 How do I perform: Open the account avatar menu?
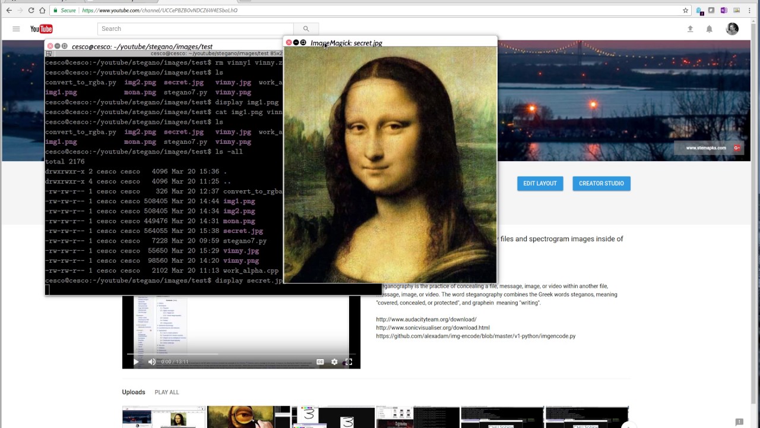pos(732,29)
